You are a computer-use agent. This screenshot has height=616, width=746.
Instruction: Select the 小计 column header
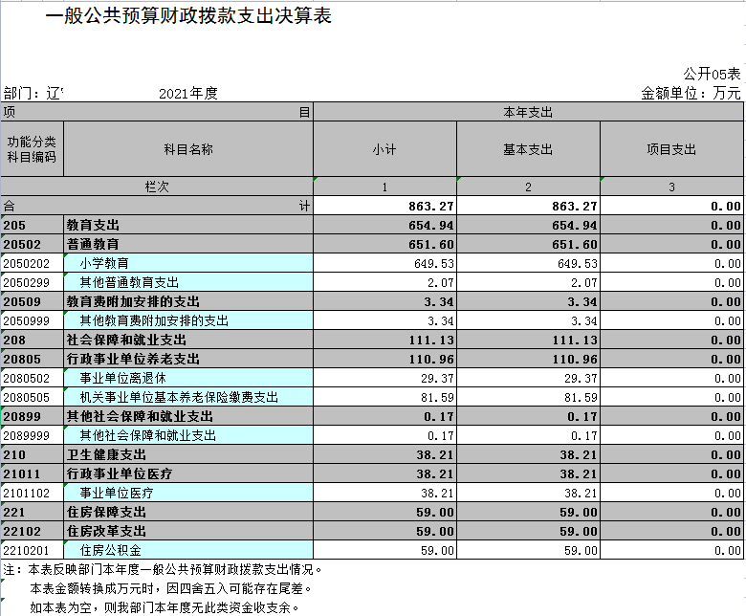pos(384,149)
